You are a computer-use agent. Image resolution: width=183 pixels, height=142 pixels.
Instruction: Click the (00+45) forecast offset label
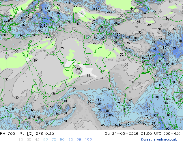[172, 133]
